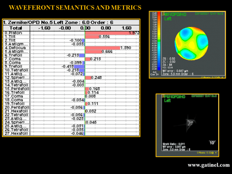Click 'ZC : -0.50' in wavefront panel

(169, 62)
